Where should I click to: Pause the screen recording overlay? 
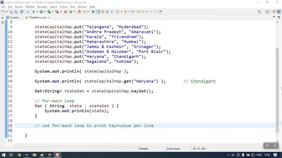(x=267, y=146)
